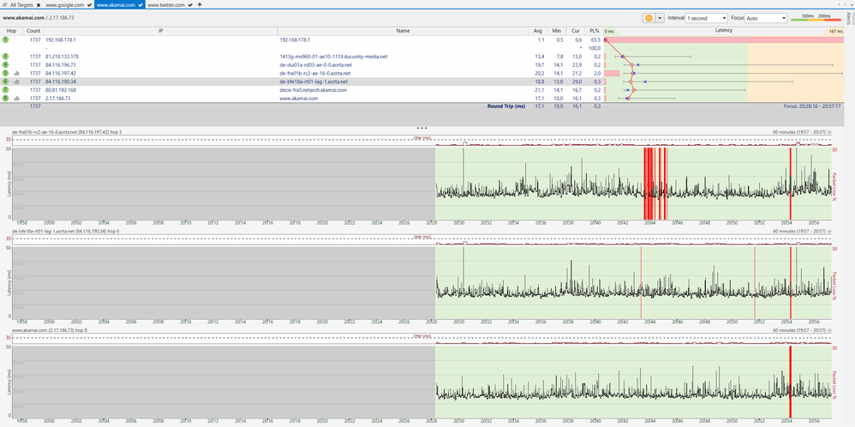Click the green hop 7 number badge
855x427 pixels.
(6, 90)
